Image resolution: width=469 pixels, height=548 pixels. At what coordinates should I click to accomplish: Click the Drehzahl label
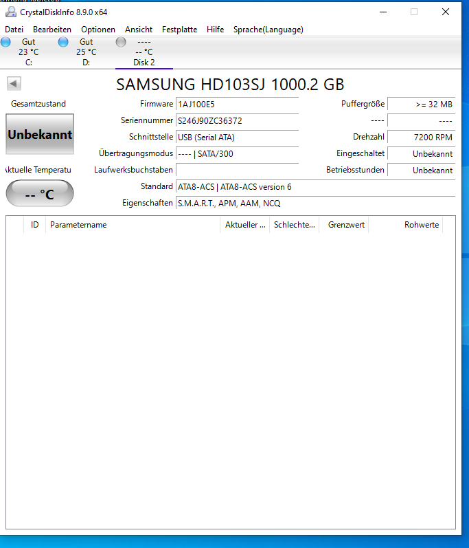[369, 137]
